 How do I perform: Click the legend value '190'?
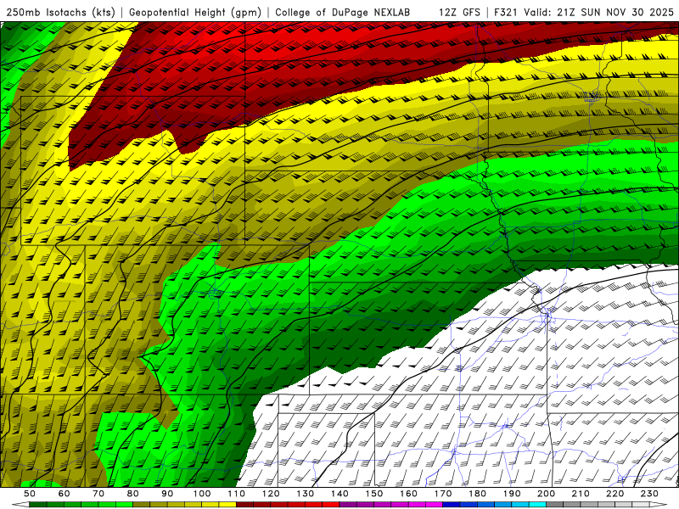point(512,494)
